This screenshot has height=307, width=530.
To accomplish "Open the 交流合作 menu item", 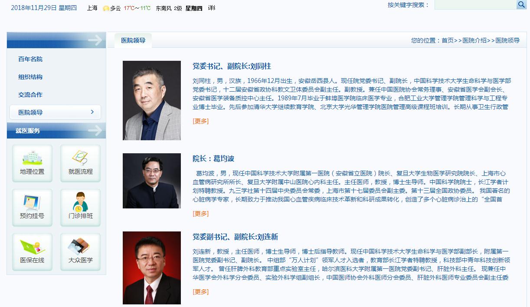I will pyautogui.click(x=30, y=95).
